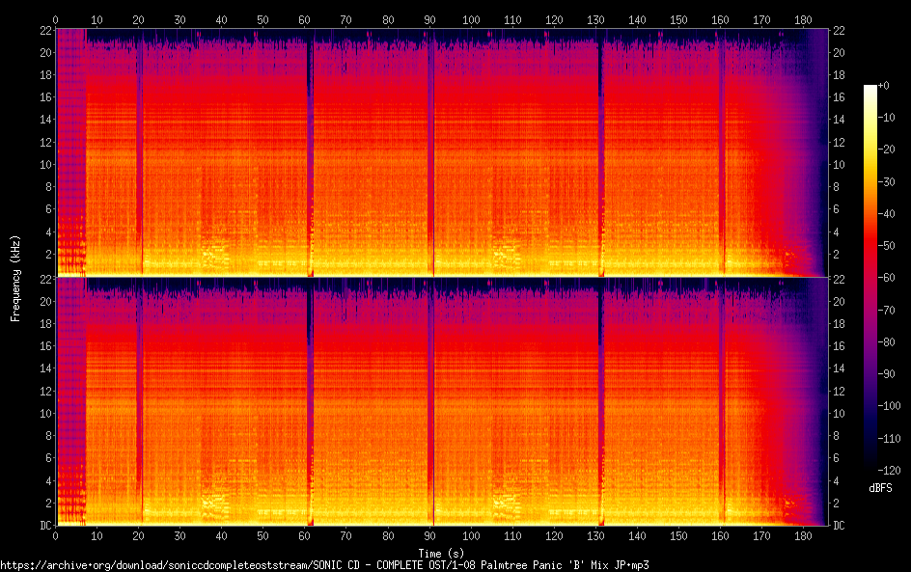Click the color scale bar at -60 level
The width and height of the screenshot is (911, 572).
click(x=870, y=276)
